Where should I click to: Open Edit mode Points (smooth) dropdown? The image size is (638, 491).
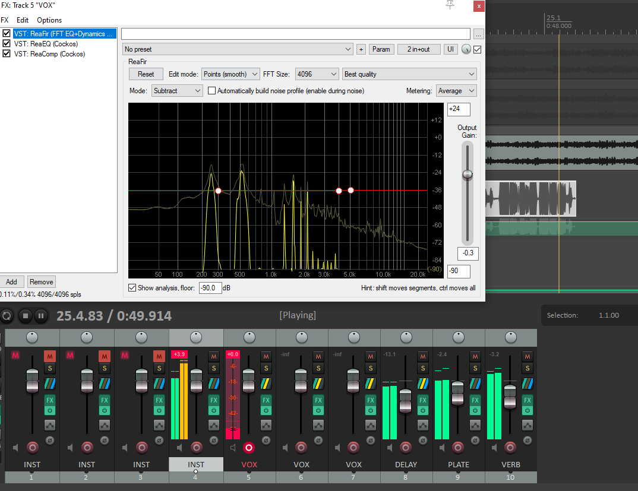click(x=230, y=74)
